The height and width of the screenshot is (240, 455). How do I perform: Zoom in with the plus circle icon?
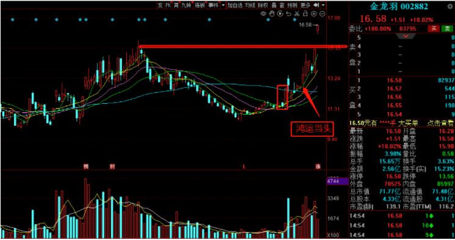[314, 13]
